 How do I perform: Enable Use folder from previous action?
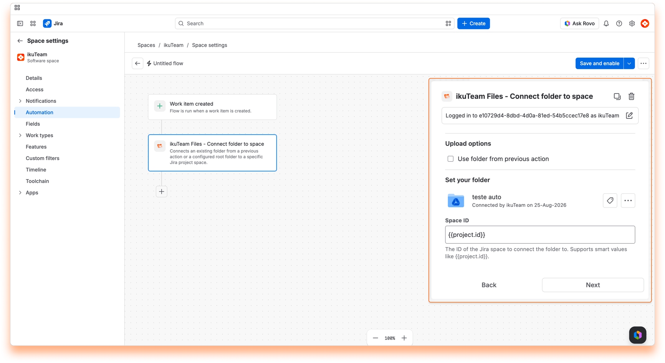pyautogui.click(x=450, y=159)
